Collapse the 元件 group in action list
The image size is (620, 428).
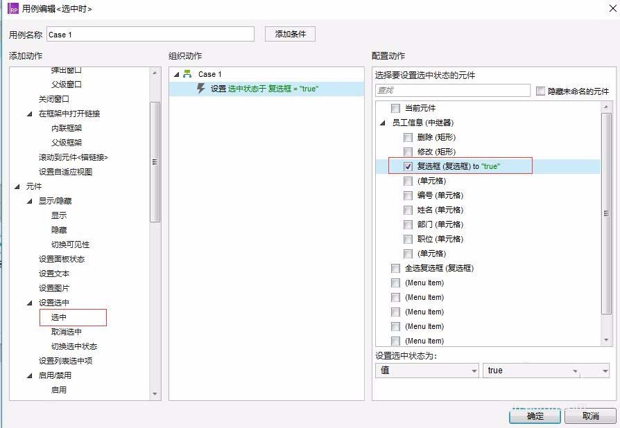pos(17,186)
